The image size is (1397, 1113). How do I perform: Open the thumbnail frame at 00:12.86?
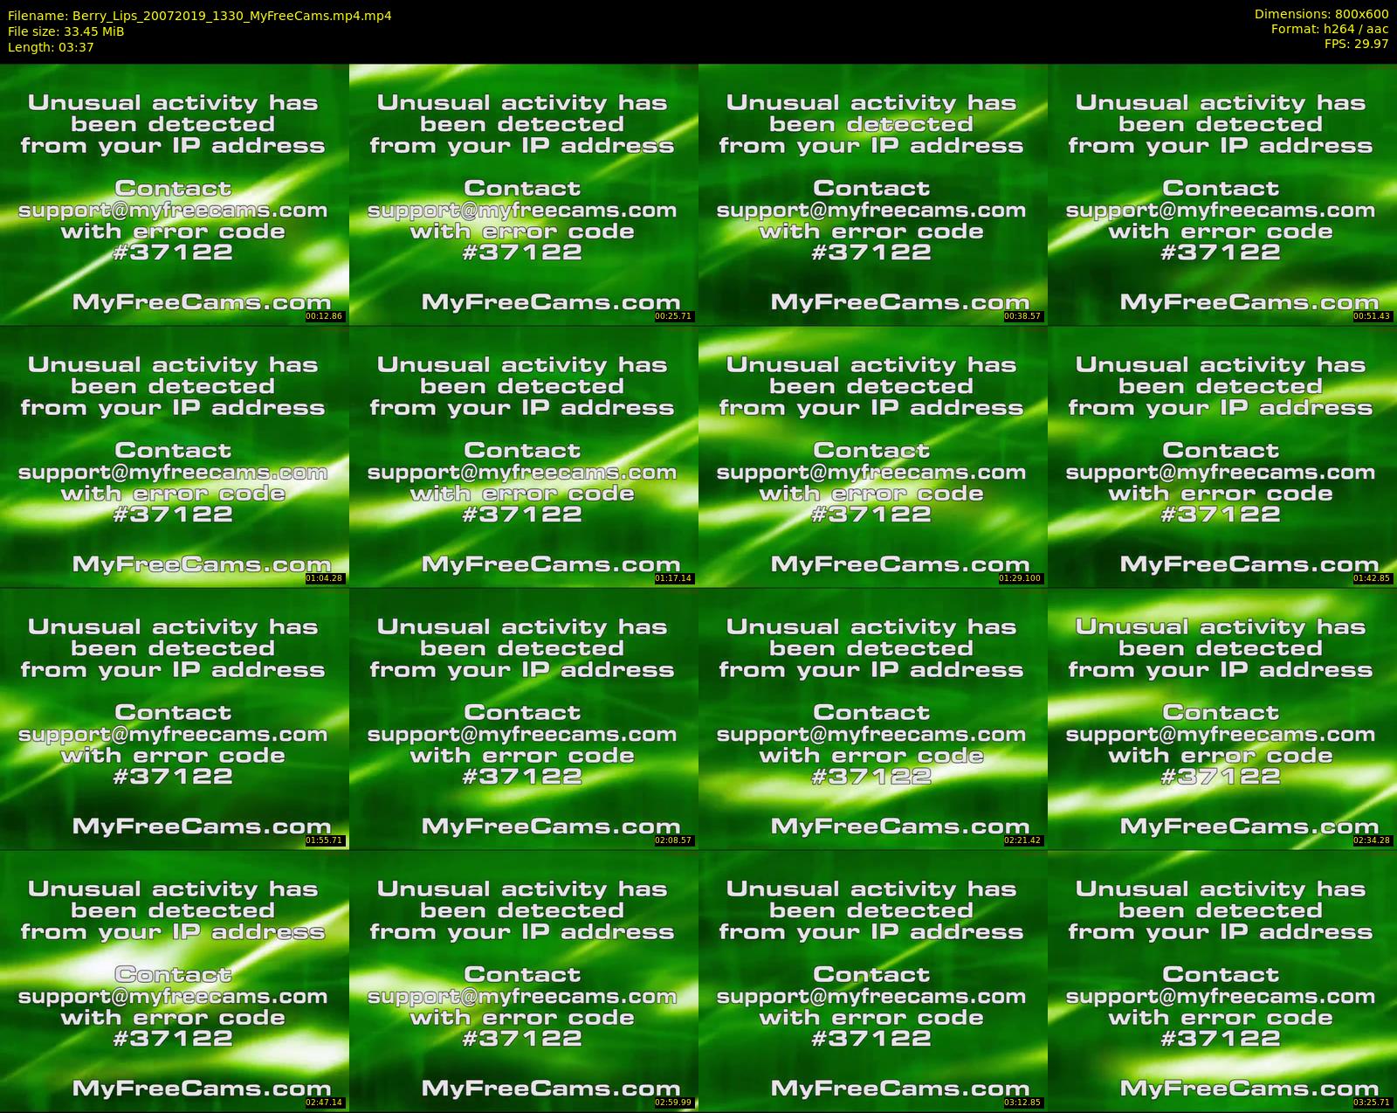pyautogui.click(x=174, y=194)
